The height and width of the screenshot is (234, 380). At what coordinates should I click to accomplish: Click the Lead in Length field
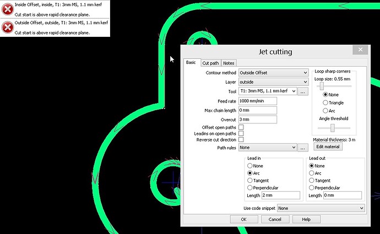click(x=281, y=195)
